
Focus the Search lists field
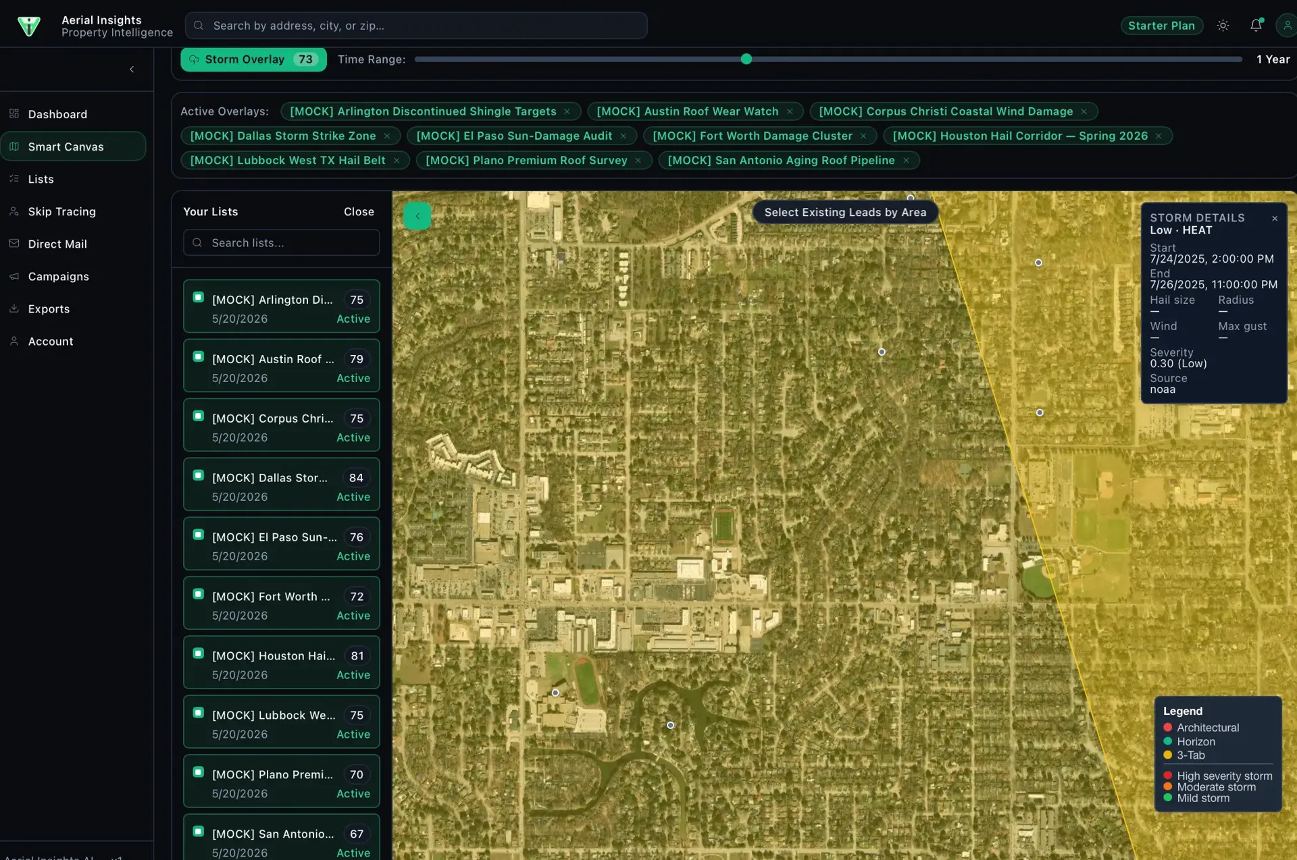281,242
